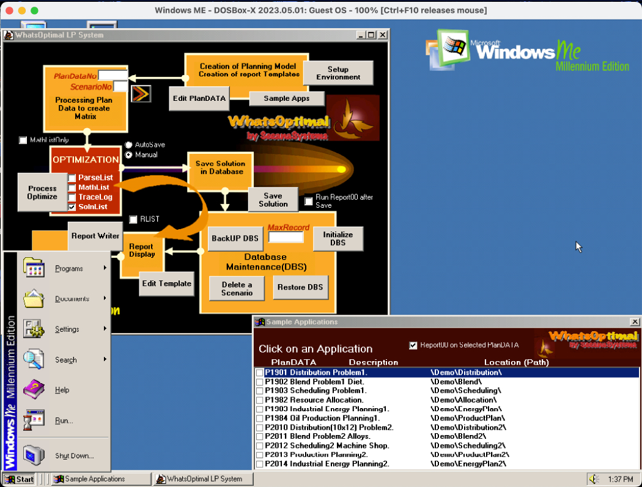Image resolution: width=642 pixels, height=487 pixels.
Task: Click the orange arrow icon beside ScenarioNo
Action: pos(141,93)
